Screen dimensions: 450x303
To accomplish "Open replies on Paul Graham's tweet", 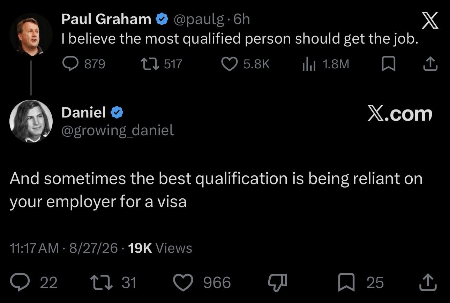I will point(84,64).
